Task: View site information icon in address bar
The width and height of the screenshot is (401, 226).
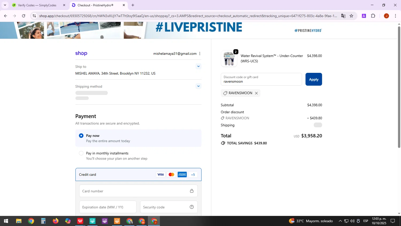Action: click(34, 16)
